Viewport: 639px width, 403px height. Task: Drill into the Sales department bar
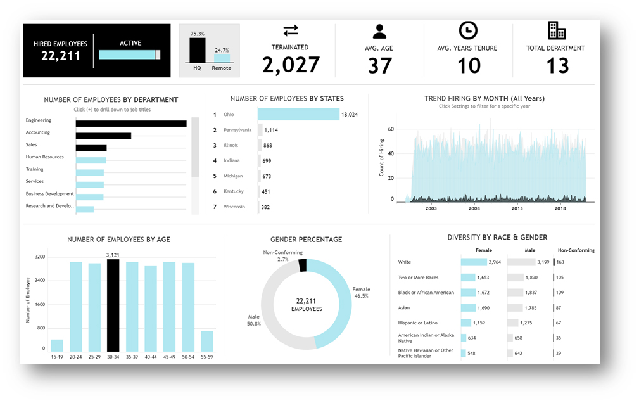[91, 148]
